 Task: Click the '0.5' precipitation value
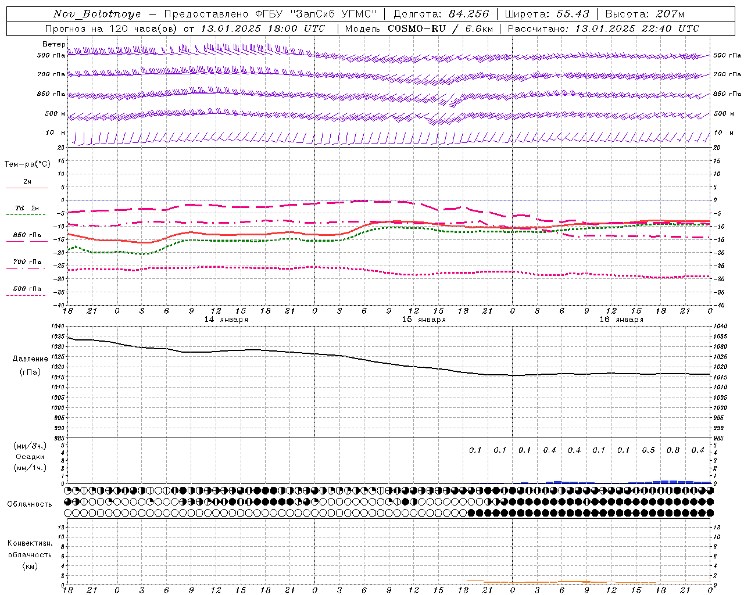tap(648, 450)
